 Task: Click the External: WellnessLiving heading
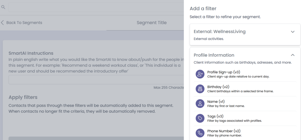tap(220, 31)
